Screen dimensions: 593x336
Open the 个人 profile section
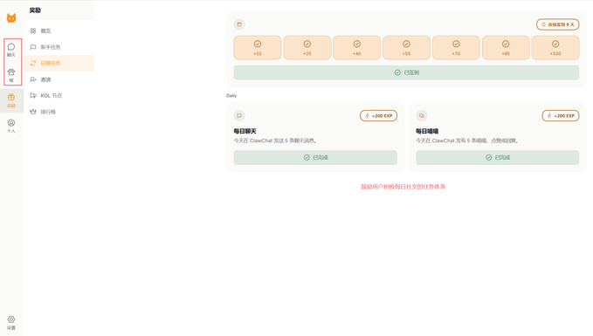(x=11, y=126)
